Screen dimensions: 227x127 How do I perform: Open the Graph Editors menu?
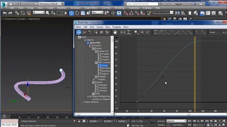coord(91,8)
